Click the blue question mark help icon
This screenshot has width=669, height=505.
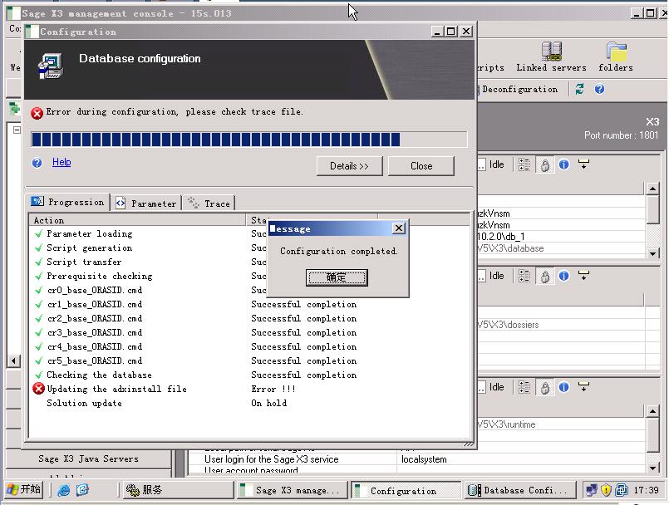tap(599, 89)
